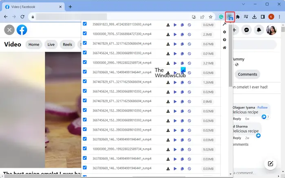
Task: Uncheck the 3.21MB file checkbox
Action: (85, 62)
